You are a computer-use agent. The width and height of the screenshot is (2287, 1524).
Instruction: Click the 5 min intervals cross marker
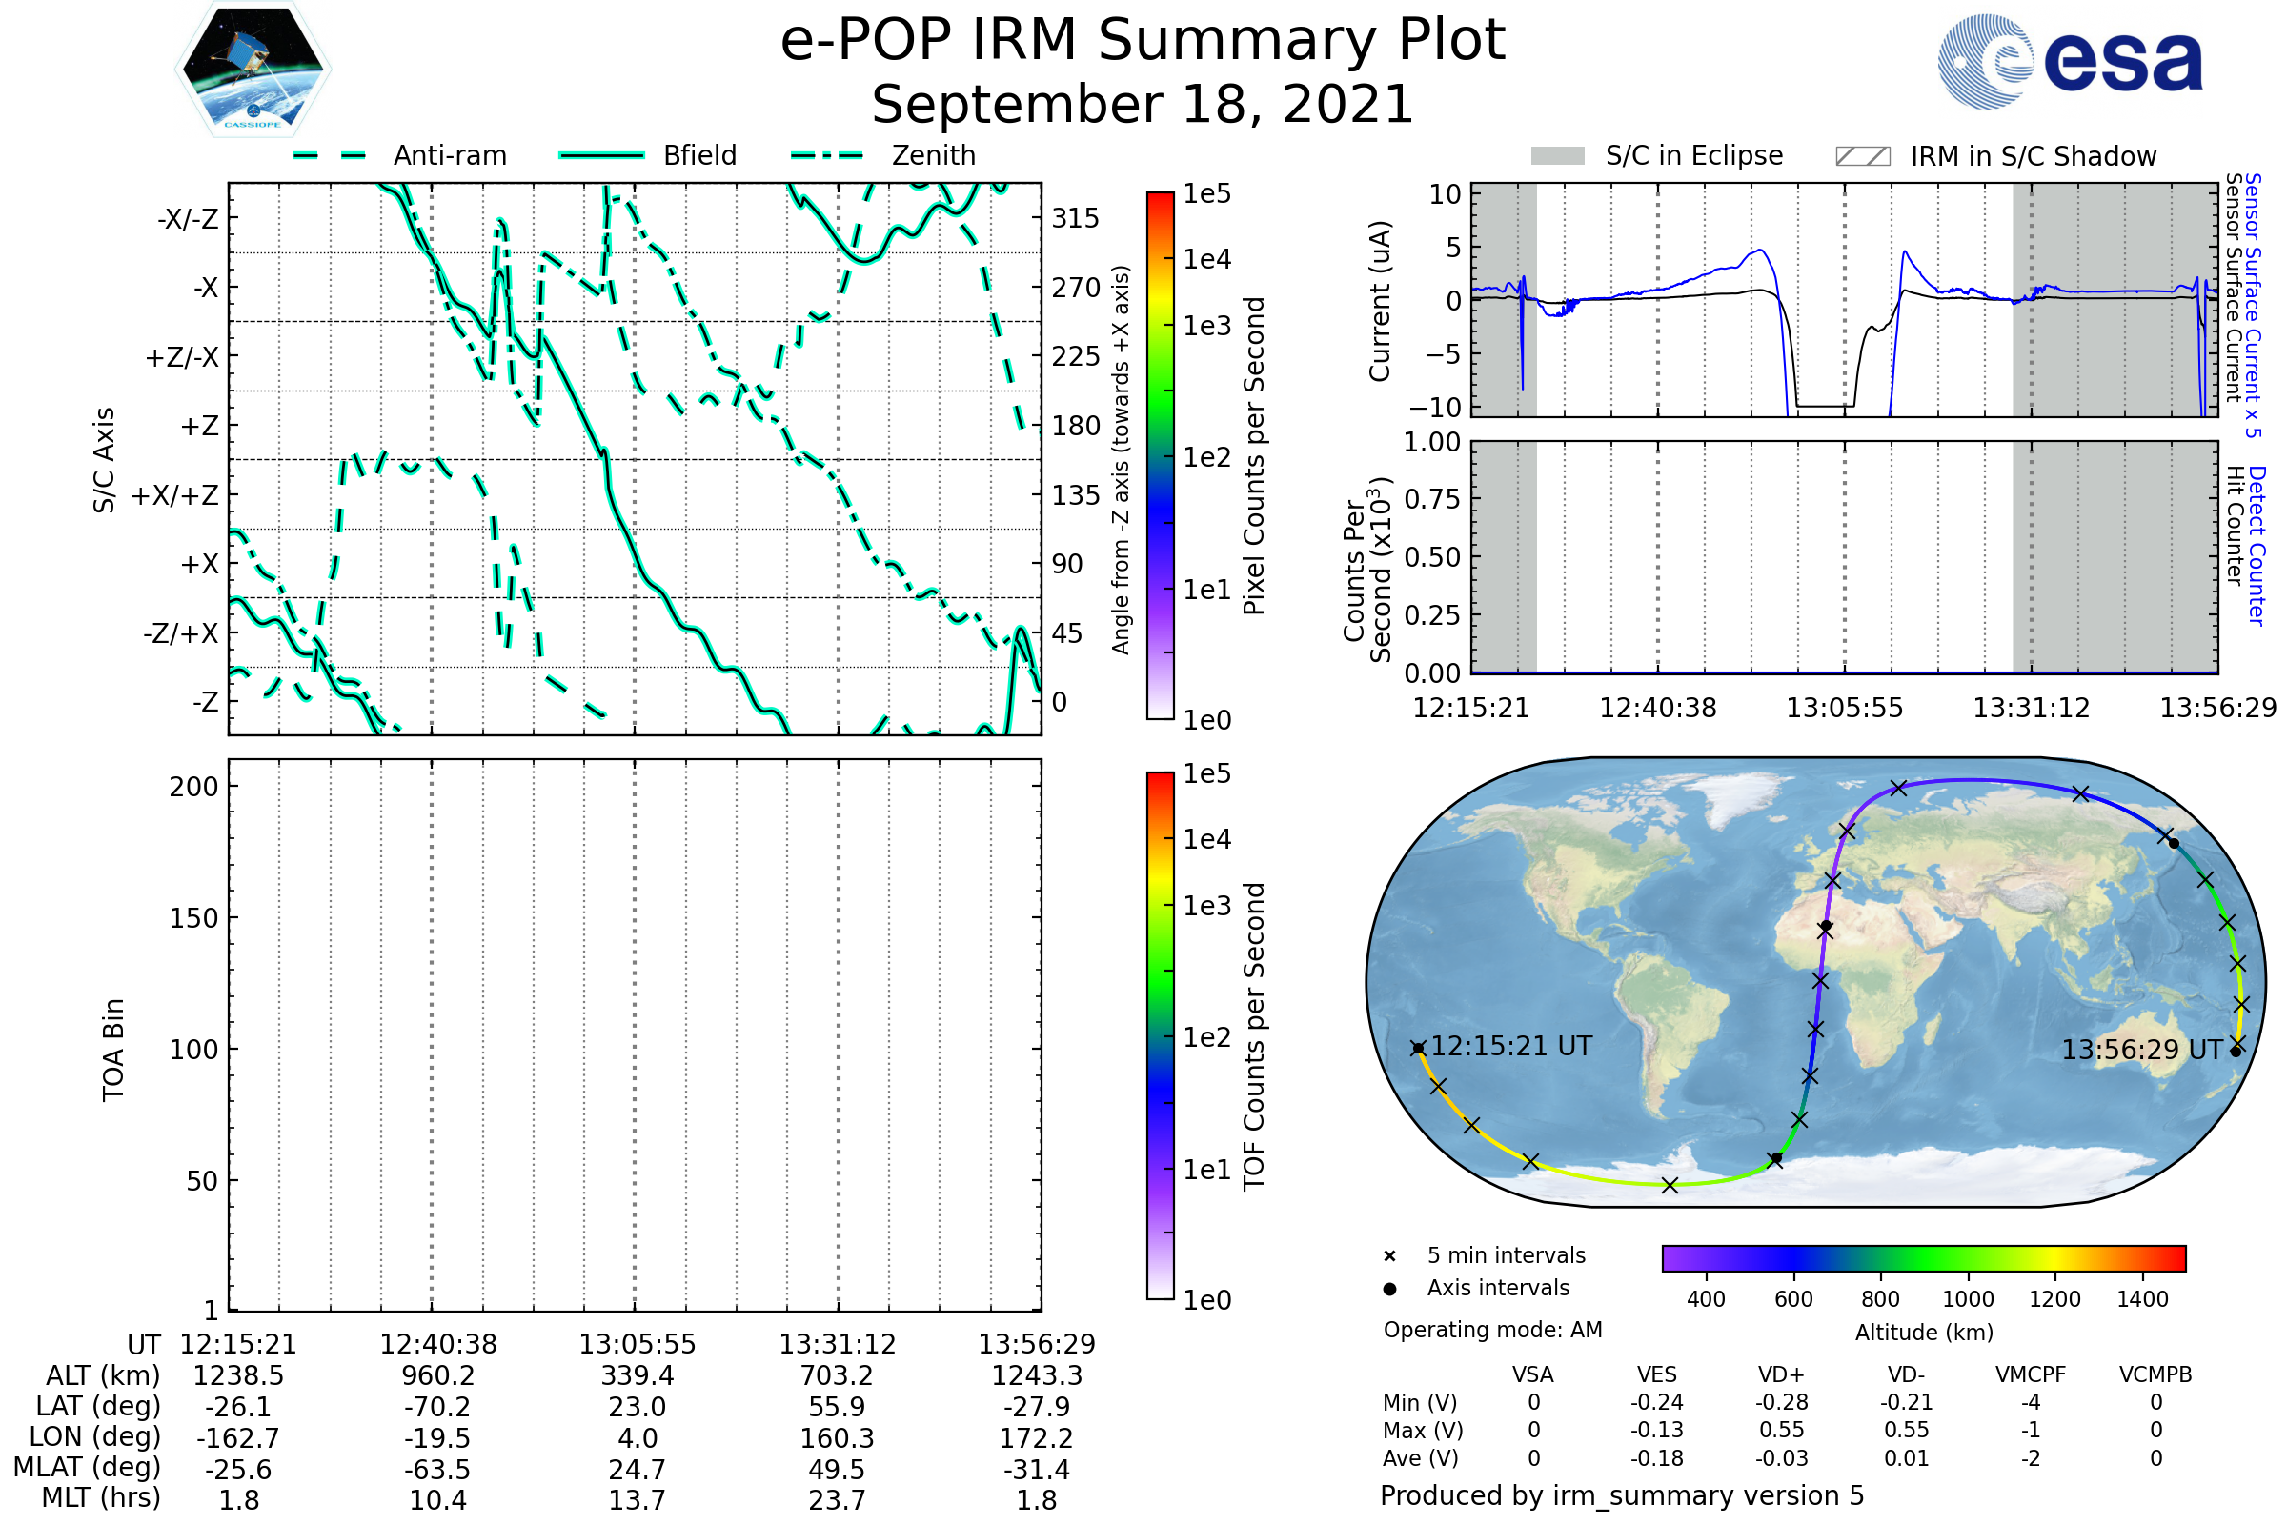[1389, 1256]
